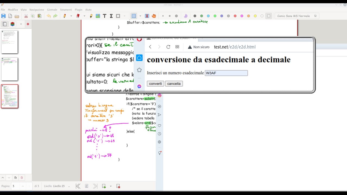Open the selection tool dropdown arrow
Screen dimensions: 347x195
(x=140, y=16)
